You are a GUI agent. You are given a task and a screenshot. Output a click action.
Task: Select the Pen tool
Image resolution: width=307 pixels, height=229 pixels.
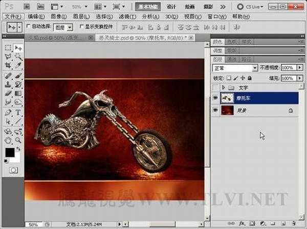tap(8, 112)
